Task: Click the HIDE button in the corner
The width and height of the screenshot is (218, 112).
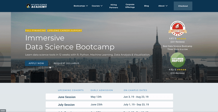Action: click(x=3, y=111)
